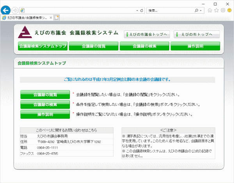The image size is (234, 183).
Task: Click the <ご注意> notice header
Action: pyautogui.click(x=168, y=130)
